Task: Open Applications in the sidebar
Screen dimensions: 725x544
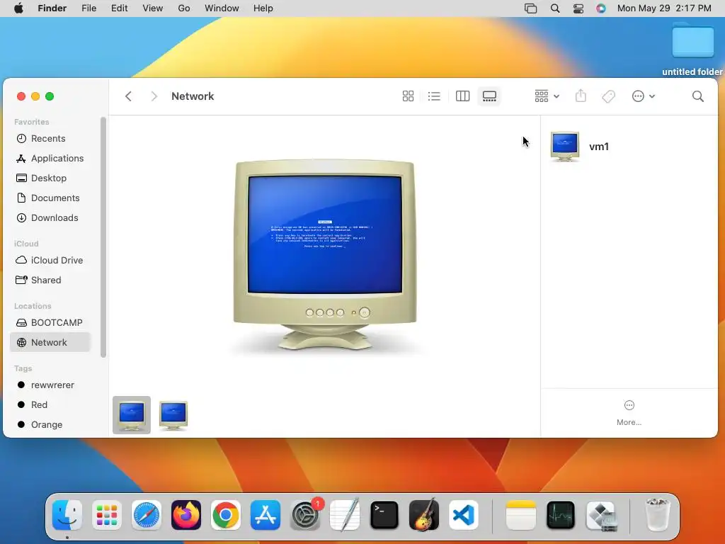Action: (x=50, y=158)
